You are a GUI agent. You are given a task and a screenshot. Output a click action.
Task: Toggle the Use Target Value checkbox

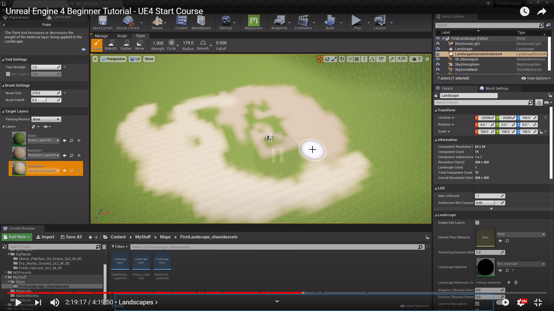click(8, 74)
